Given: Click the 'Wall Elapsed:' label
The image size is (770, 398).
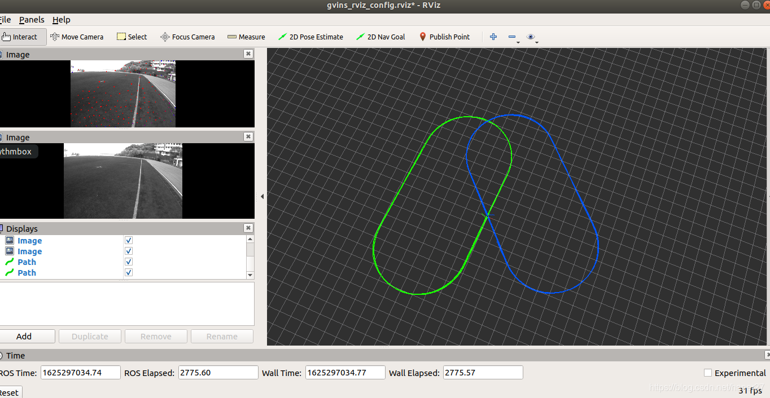Looking at the screenshot, I should (414, 373).
